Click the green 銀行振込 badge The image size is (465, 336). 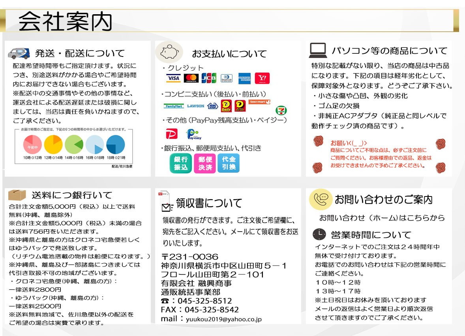coord(181,163)
